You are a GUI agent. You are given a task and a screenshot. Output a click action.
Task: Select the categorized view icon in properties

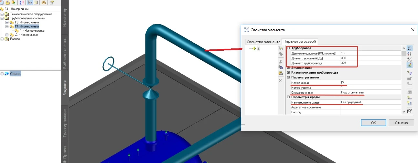409,48
